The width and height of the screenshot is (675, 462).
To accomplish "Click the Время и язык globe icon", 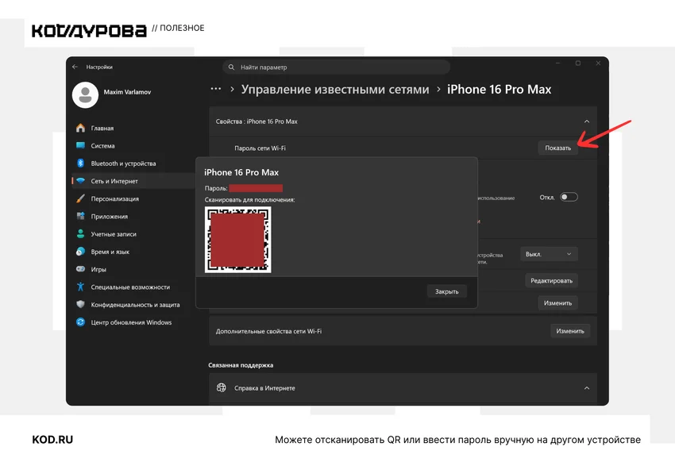I will (80, 251).
